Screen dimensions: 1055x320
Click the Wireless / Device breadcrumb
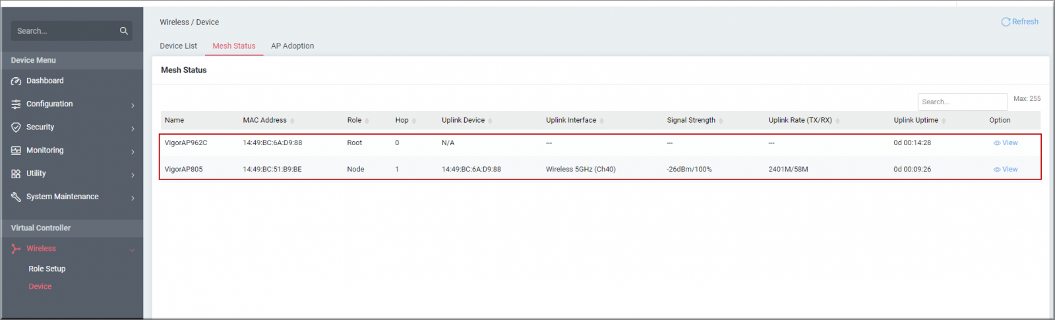[x=189, y=22]
